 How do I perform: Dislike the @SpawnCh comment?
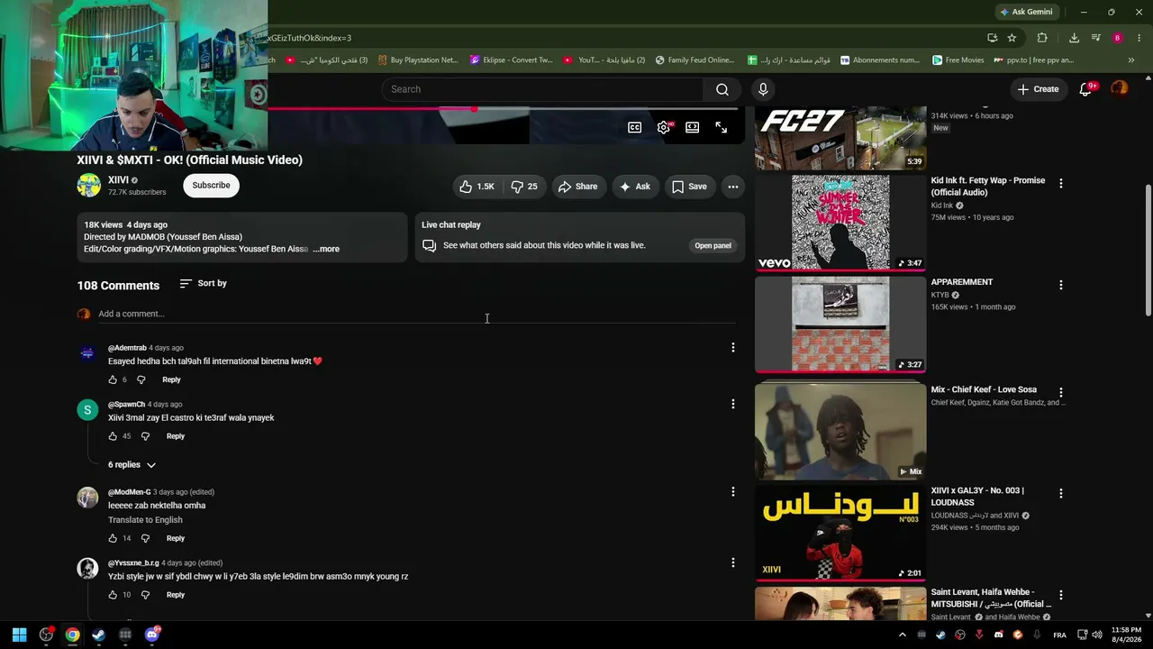pos(145,436)
